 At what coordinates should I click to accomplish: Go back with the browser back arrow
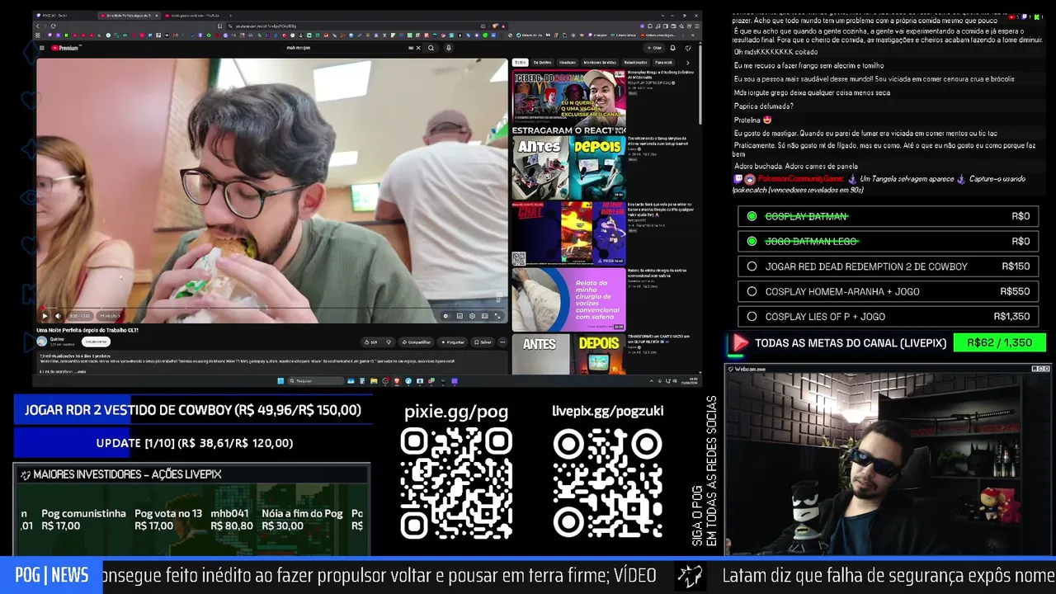(38, 26)
